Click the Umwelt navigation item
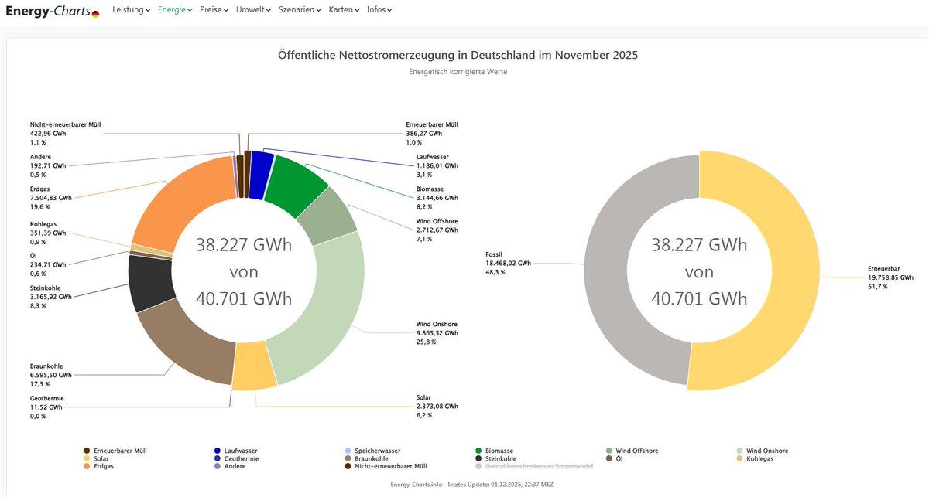The width and height of the screenshot is (929, 497). (252, 9)
